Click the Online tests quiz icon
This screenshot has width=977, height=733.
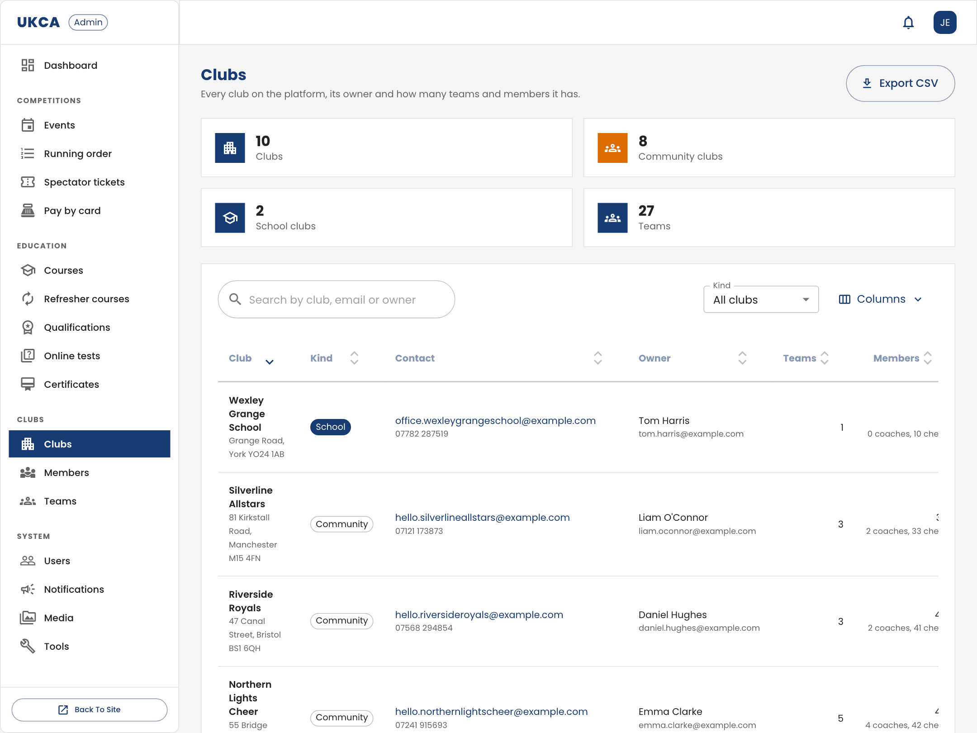28,356
